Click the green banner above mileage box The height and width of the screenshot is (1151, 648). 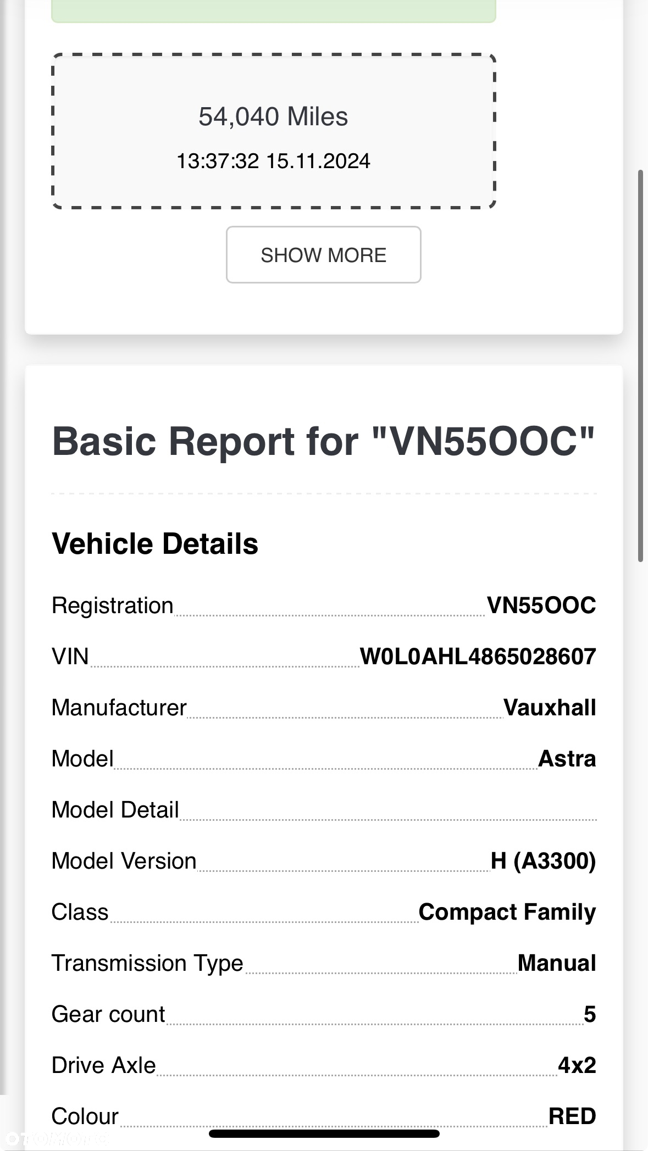(x=274, y=11)
